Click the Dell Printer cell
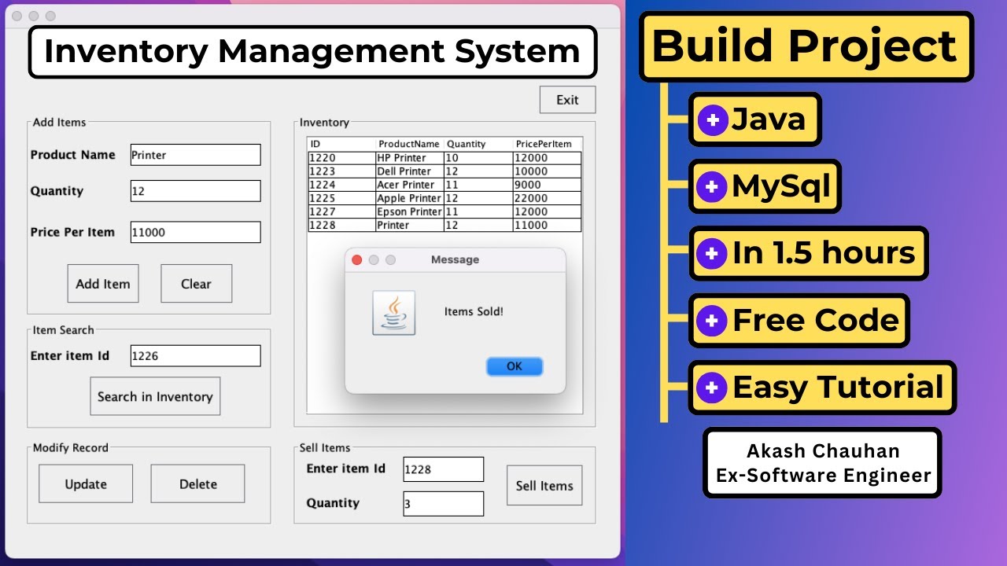Screen dimensions: 1007x566 point(410,171)
